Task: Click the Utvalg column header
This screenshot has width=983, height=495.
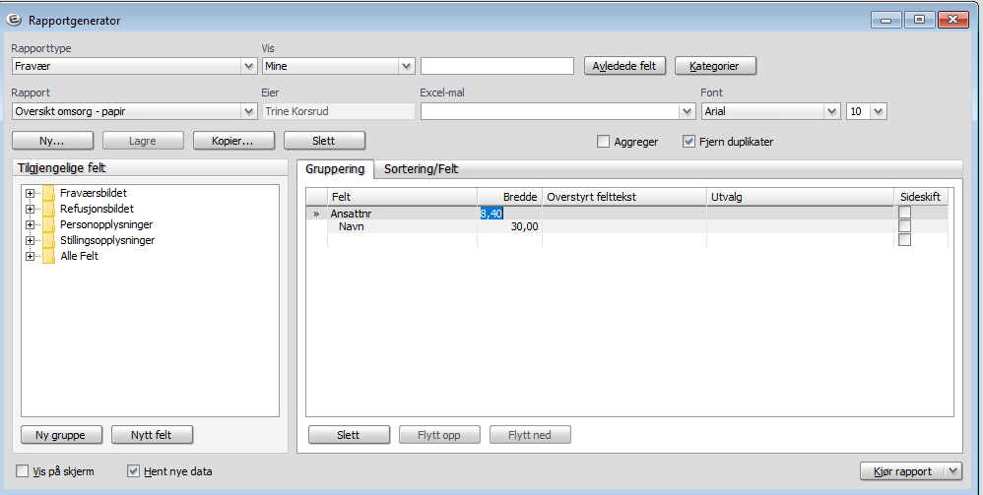Action: 800,197
